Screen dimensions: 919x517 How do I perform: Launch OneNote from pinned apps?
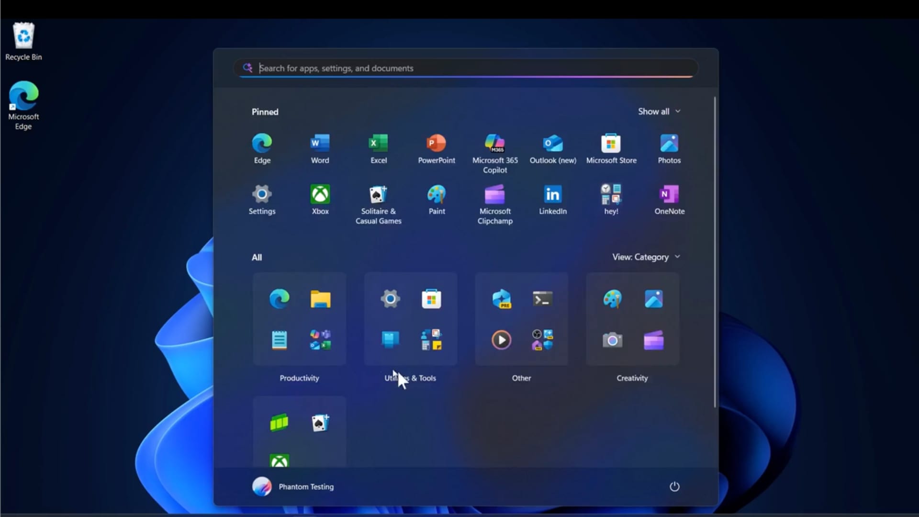[x=669, y=200]
